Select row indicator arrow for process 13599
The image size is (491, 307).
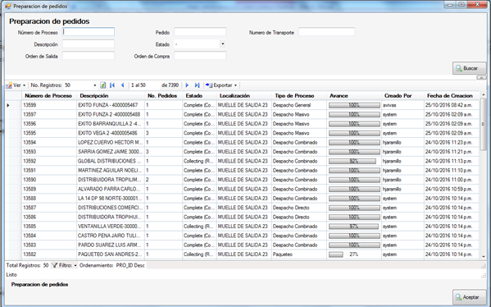pyautogui.click(x=8, y=105)
